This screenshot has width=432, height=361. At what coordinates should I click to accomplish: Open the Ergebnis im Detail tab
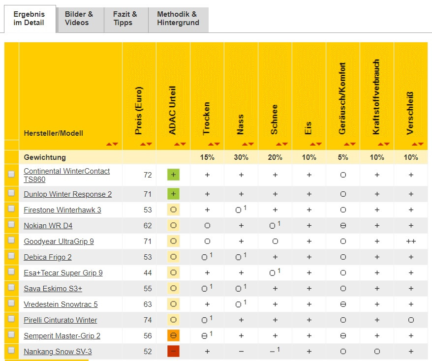click(x=30, y=19)
